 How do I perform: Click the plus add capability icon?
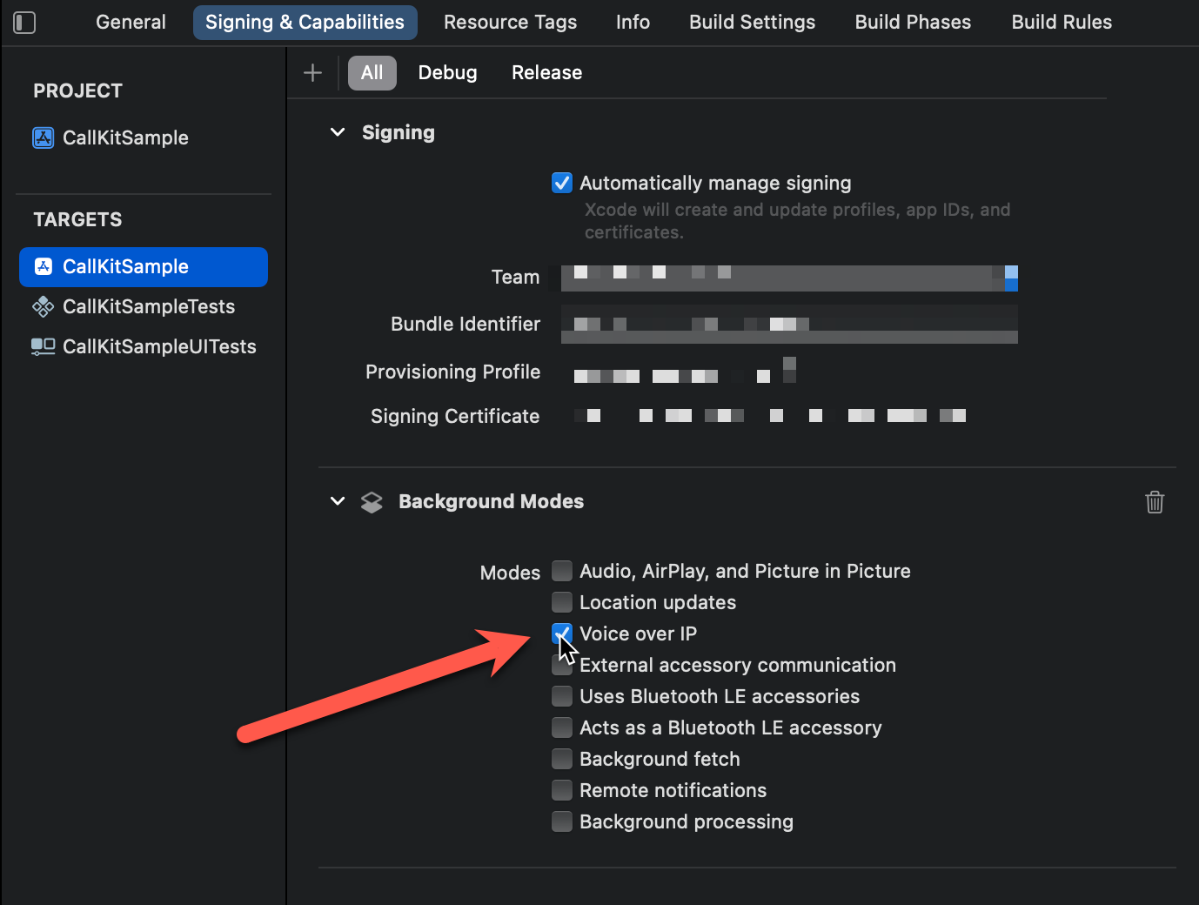click(312, 73)
